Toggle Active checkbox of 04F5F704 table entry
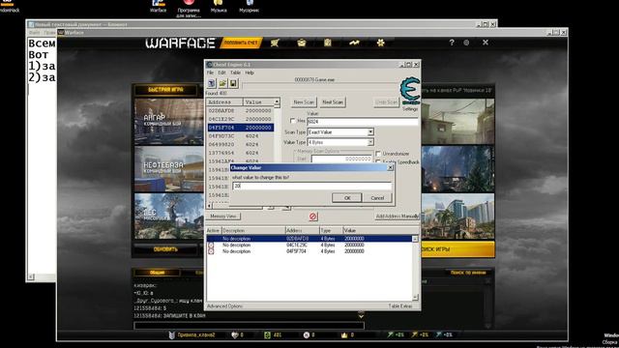This screenshot has width=619, height=348. (211, 251)
